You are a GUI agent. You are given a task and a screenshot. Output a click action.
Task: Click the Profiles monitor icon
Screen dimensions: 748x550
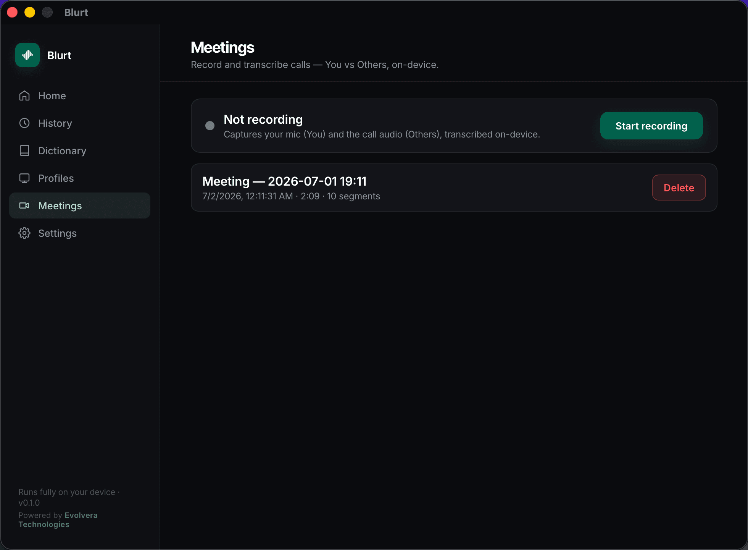(24, 178)
